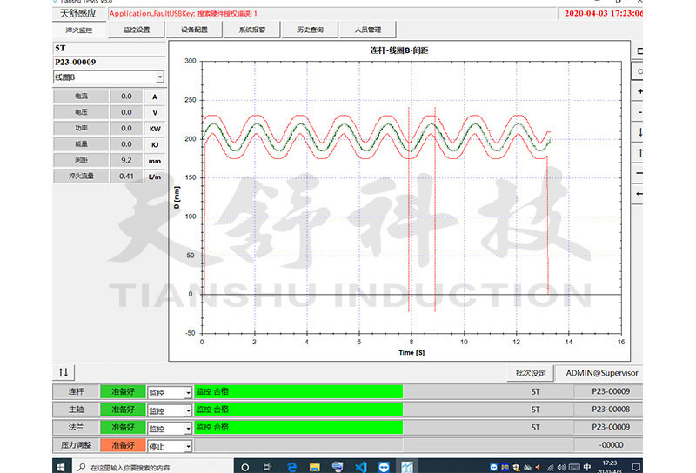Click the red vertical marker near 8 seconds

point(409,210)
